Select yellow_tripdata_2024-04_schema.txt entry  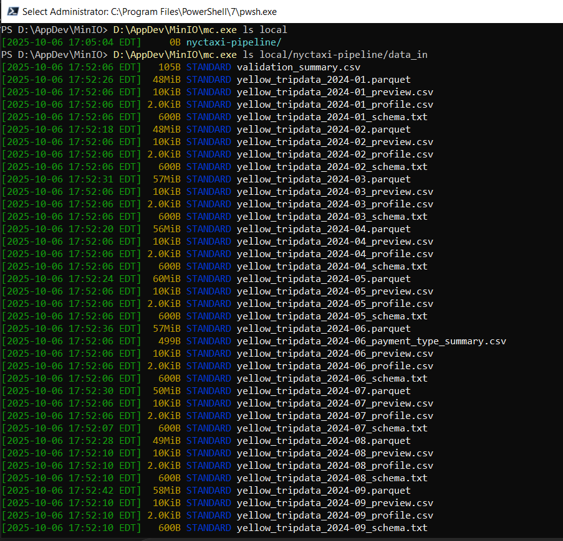[x=332, y=266]
